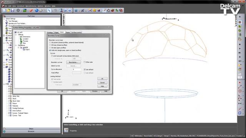The width and height of the screenshot is (246, 138).
Task: Click OK in Surface Milling Properties dialog
Action: coord(62,91)
